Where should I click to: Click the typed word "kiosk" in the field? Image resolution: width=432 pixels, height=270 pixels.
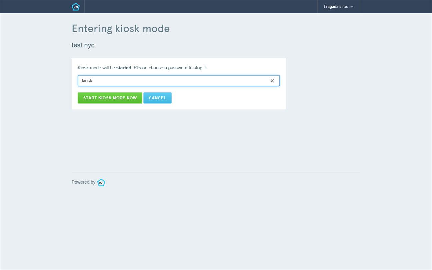click(x=87, y=81)
